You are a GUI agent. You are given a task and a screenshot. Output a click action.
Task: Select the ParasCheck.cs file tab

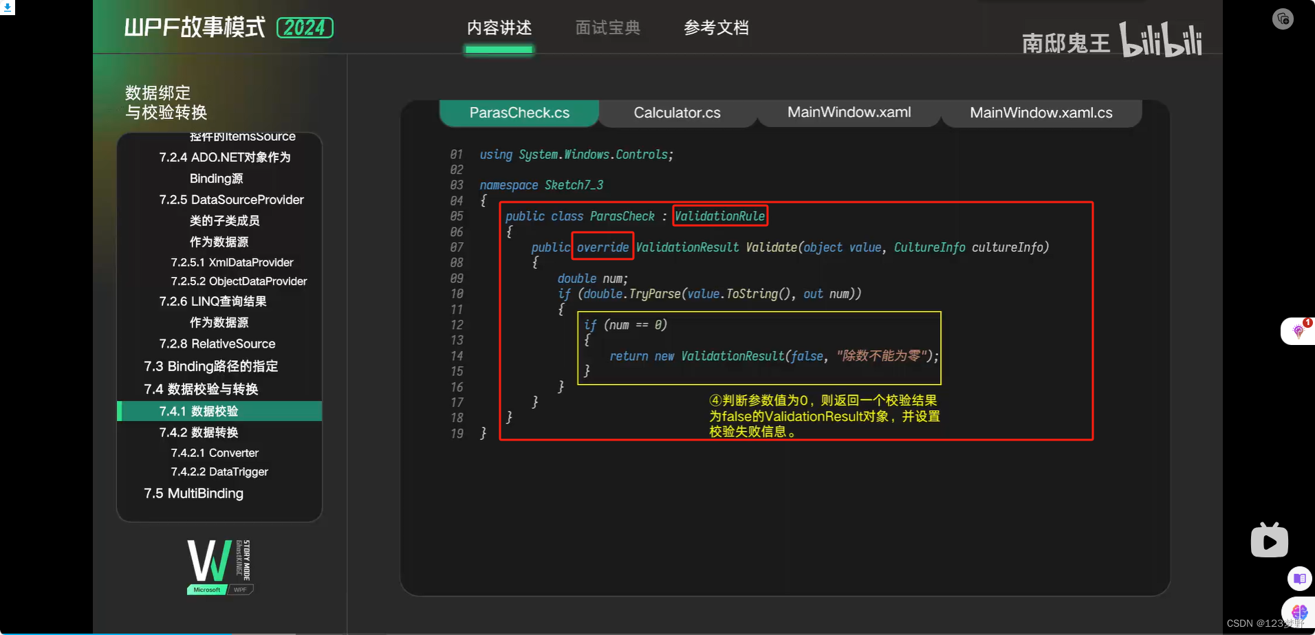519,113
